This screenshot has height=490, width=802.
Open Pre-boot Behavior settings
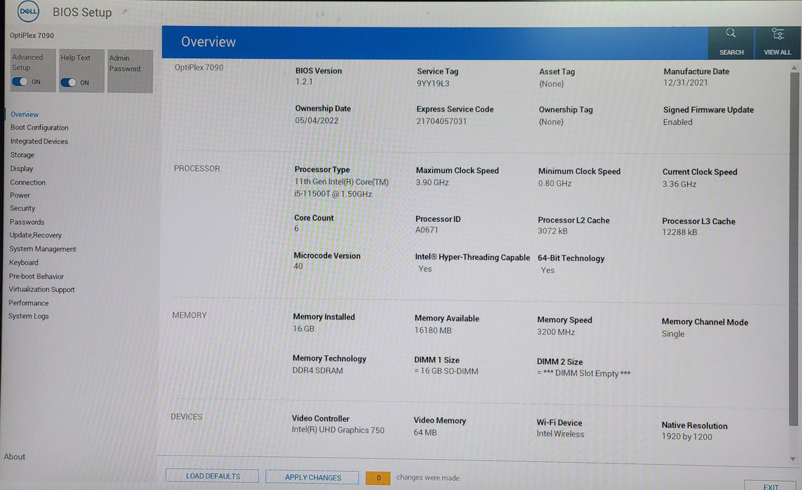point(36,276)
